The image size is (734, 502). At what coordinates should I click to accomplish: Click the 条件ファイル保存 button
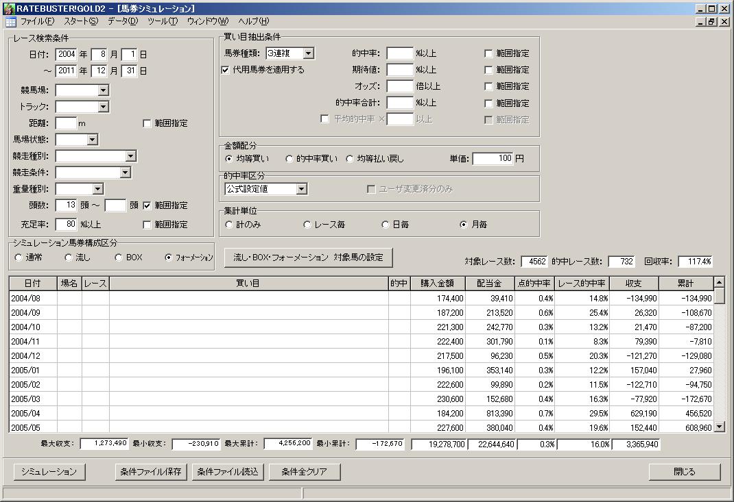(x=151, y=472)
